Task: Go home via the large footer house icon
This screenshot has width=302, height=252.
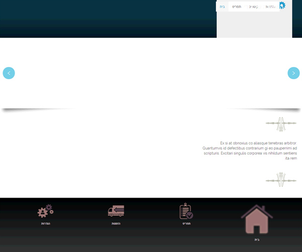Action: [x=257, y=219]
